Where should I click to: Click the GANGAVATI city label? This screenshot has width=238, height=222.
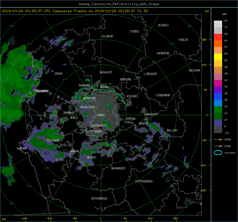point(151,114)
